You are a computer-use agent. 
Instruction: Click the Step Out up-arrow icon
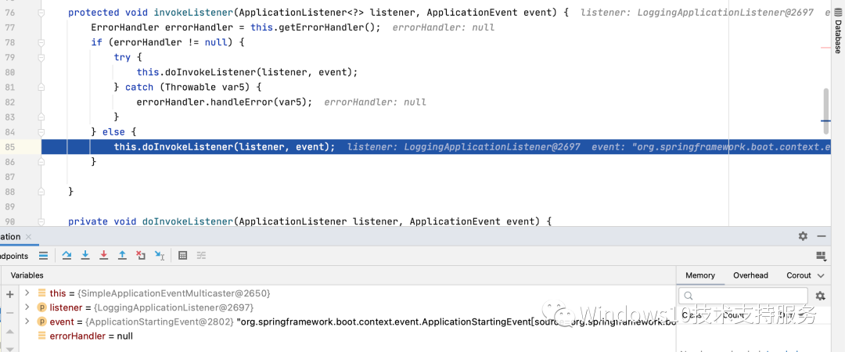pyautogui.click(x=122, y=256)
